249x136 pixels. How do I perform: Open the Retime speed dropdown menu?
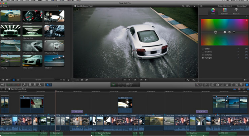(206, 85)
